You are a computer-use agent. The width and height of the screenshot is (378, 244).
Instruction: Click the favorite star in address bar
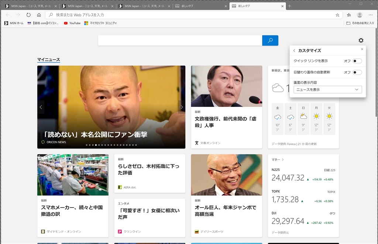click(x=337, y=15)
